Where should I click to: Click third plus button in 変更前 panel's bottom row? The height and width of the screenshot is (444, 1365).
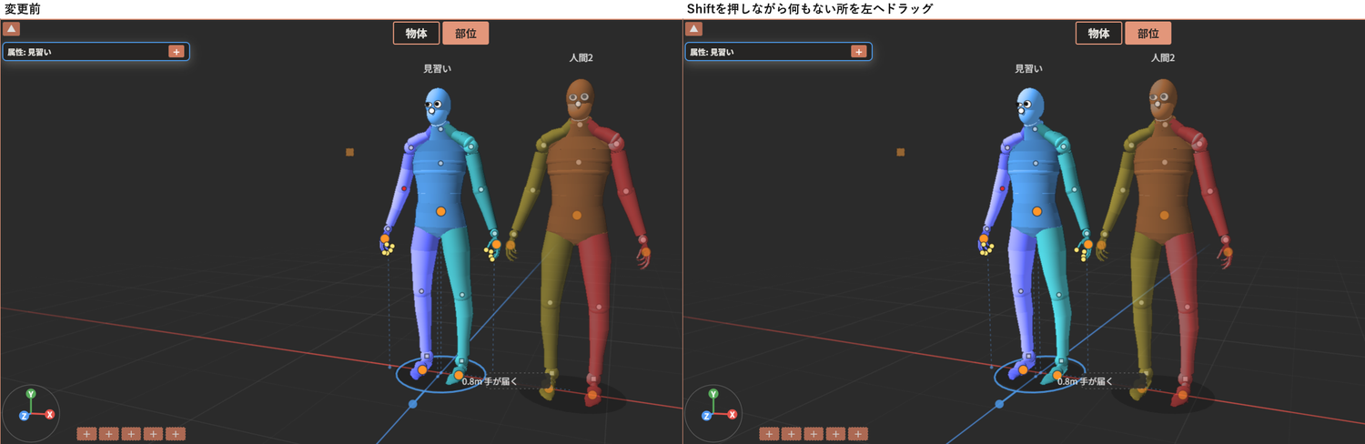(131, 434)
